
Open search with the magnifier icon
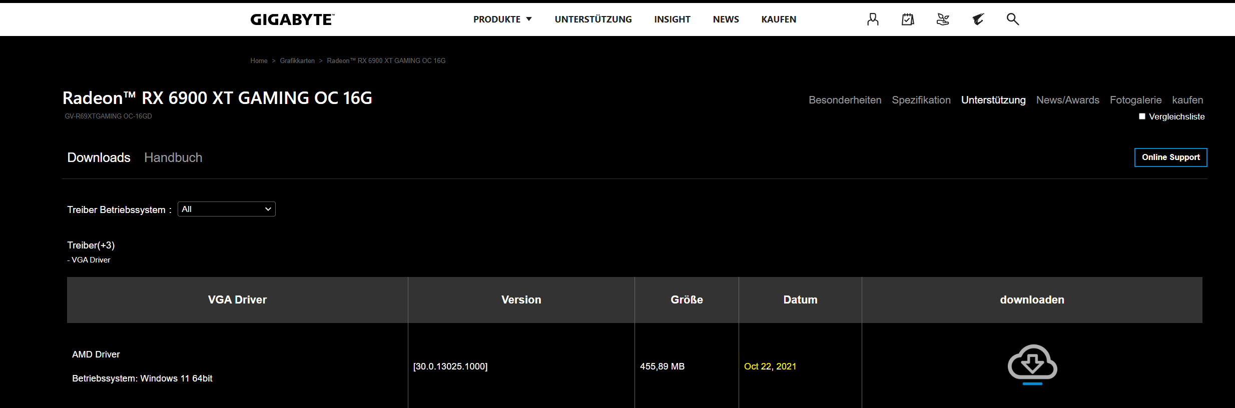tap(1013, 19)
